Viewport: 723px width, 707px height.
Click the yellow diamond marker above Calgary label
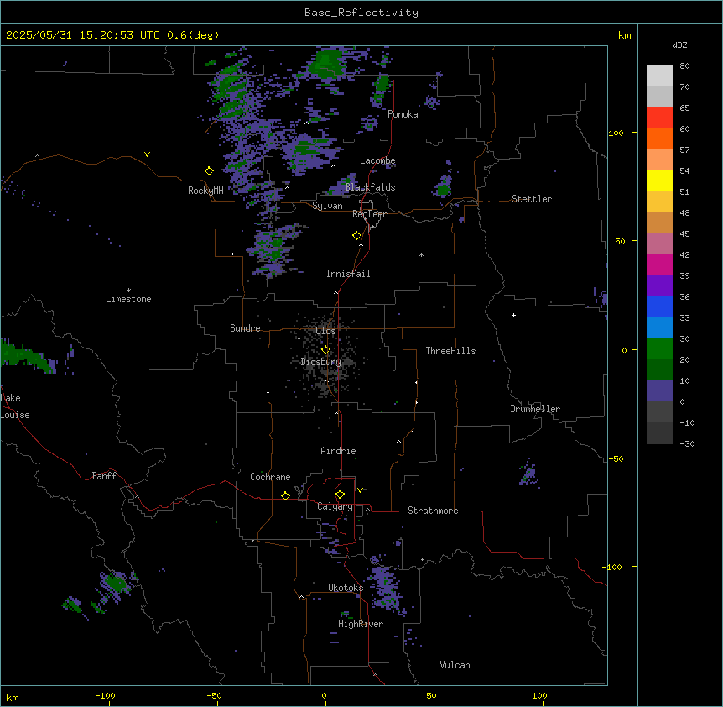coord(340,495)
